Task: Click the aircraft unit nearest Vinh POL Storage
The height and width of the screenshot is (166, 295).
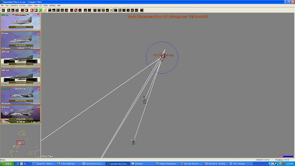Action: coord(144,100)
